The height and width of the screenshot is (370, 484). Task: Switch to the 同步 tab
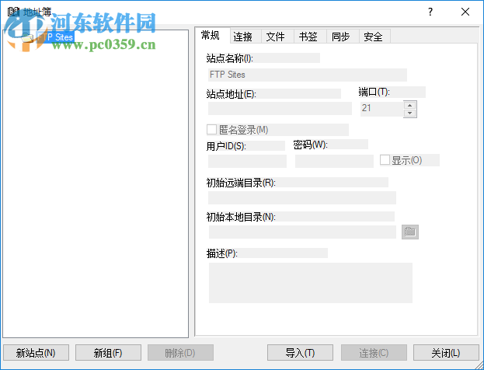tap(343, 37)
